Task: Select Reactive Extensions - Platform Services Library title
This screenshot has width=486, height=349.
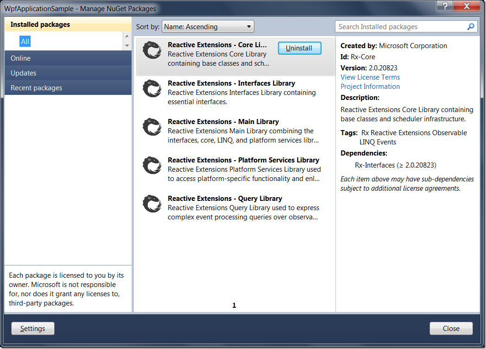Action: coord(243,160)
